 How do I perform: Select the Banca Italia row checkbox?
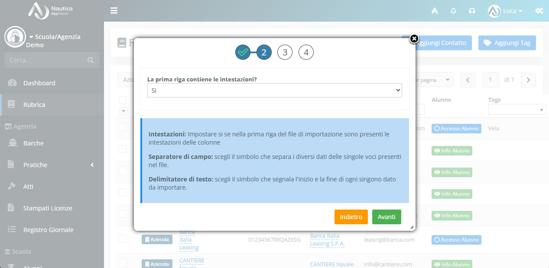tap(123, 239)
